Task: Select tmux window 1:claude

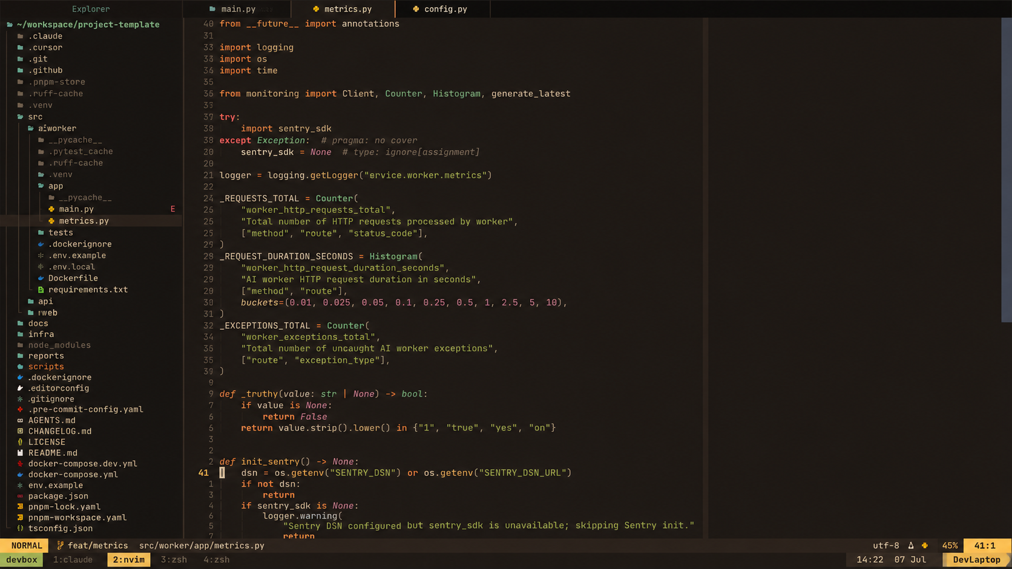Action: (73, 560)
